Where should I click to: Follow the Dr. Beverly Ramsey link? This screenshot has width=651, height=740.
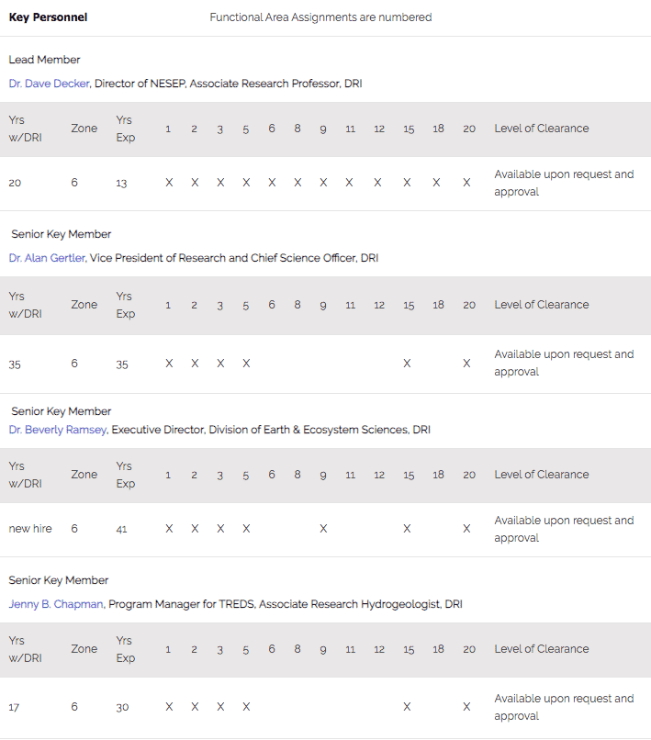[x=59, y=430]
